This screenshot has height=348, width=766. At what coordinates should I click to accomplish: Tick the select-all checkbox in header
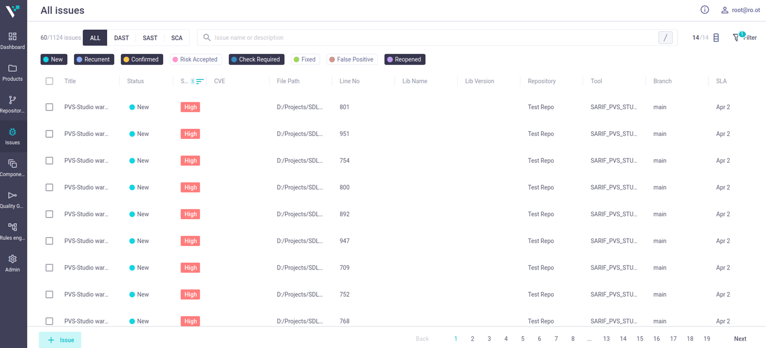pos(49,81)
